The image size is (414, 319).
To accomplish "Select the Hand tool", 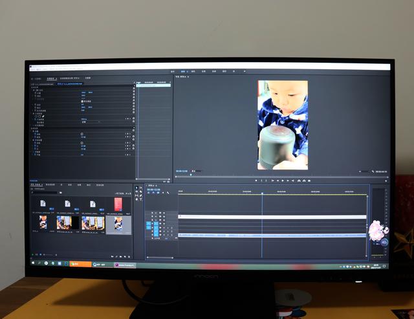I will click(136, 199).
